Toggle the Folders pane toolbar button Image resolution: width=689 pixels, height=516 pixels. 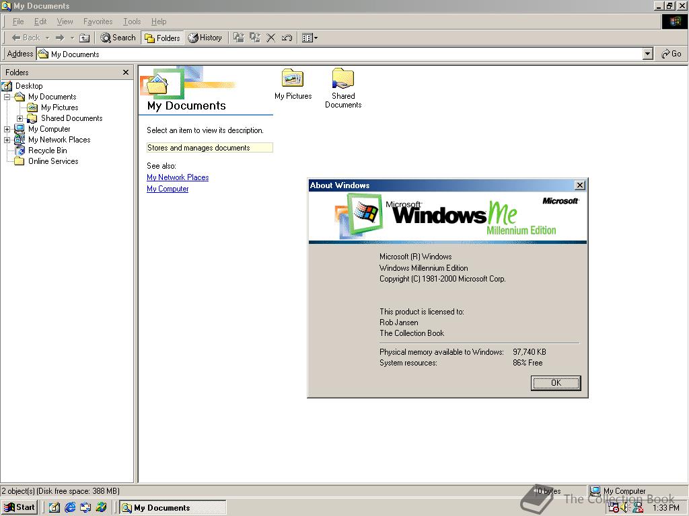click(163, 38)
